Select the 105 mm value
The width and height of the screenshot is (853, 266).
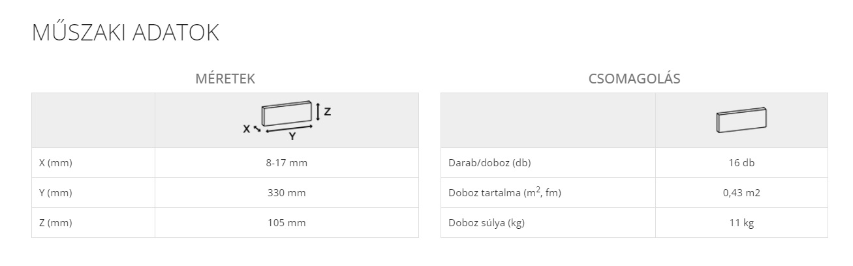[x=287, y=223]
